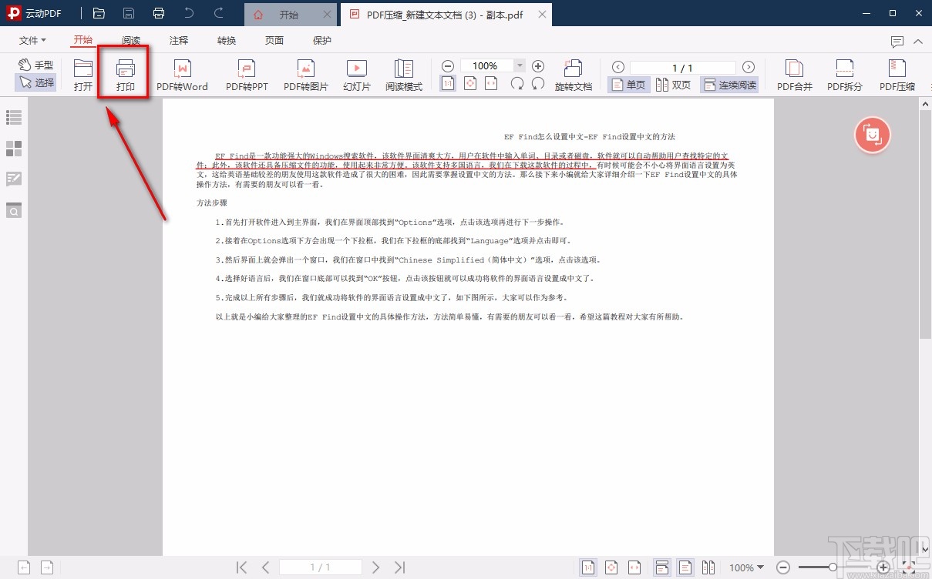Switch to the 注释 ribbon tab
Viewport: 932px width, 579px height.
178,40
